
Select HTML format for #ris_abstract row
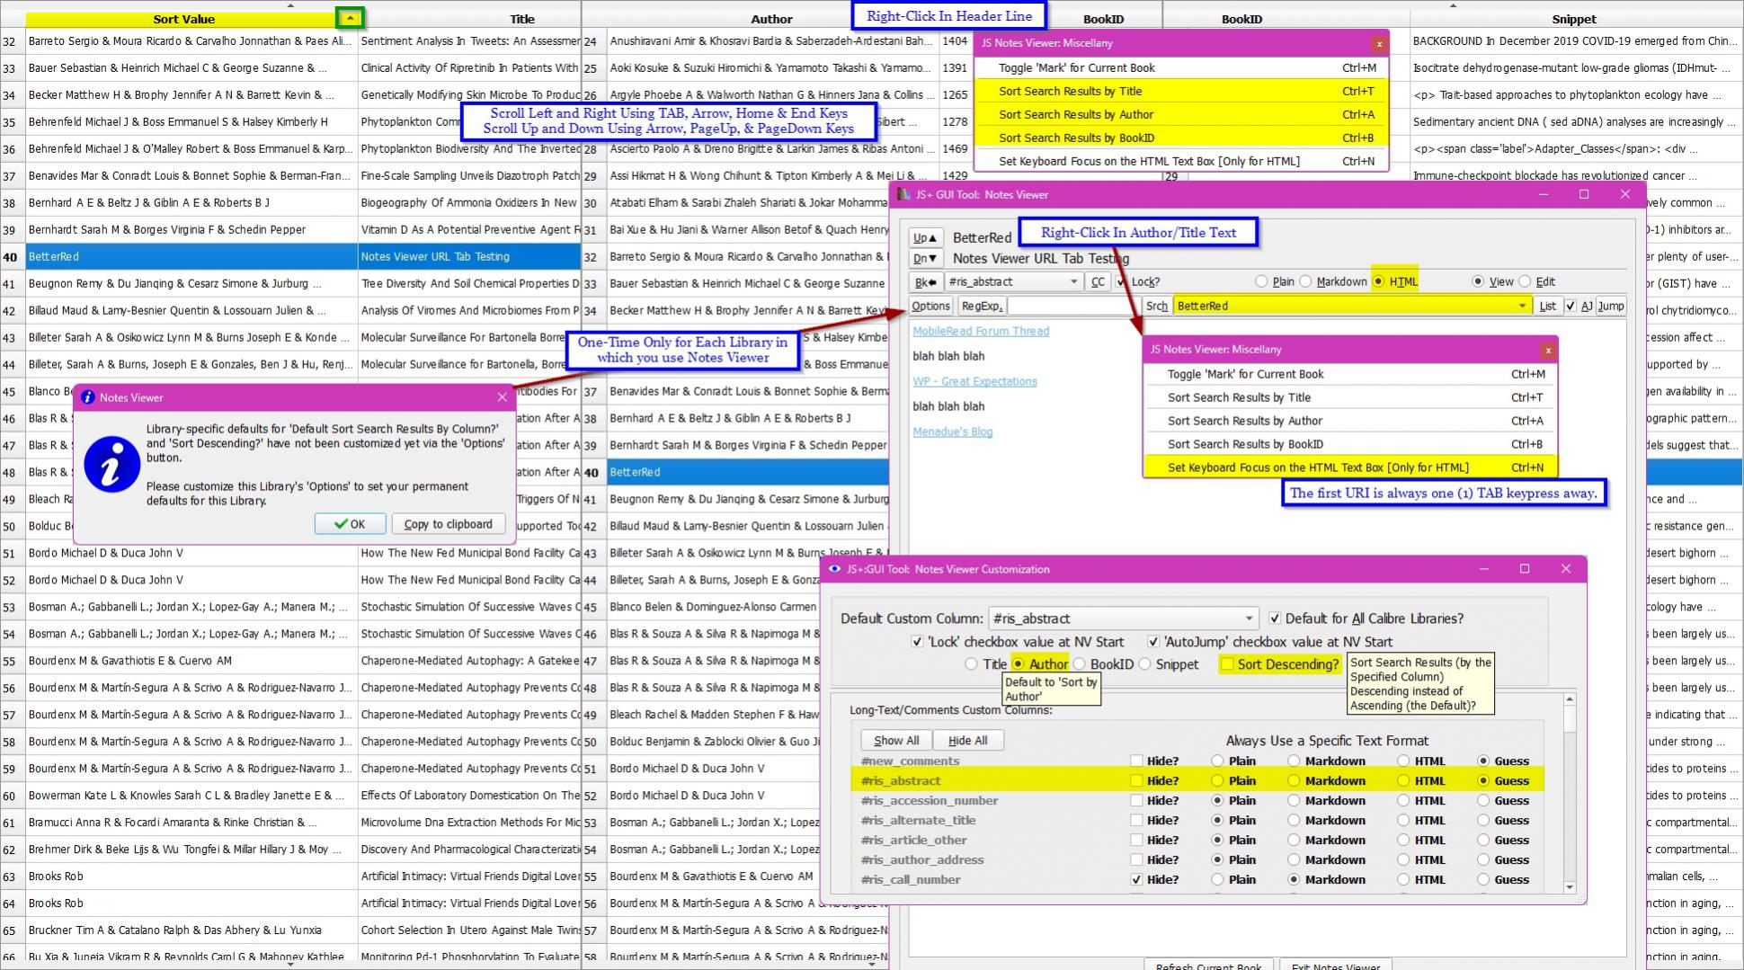pyautogui.click(x=1403, y=781)
